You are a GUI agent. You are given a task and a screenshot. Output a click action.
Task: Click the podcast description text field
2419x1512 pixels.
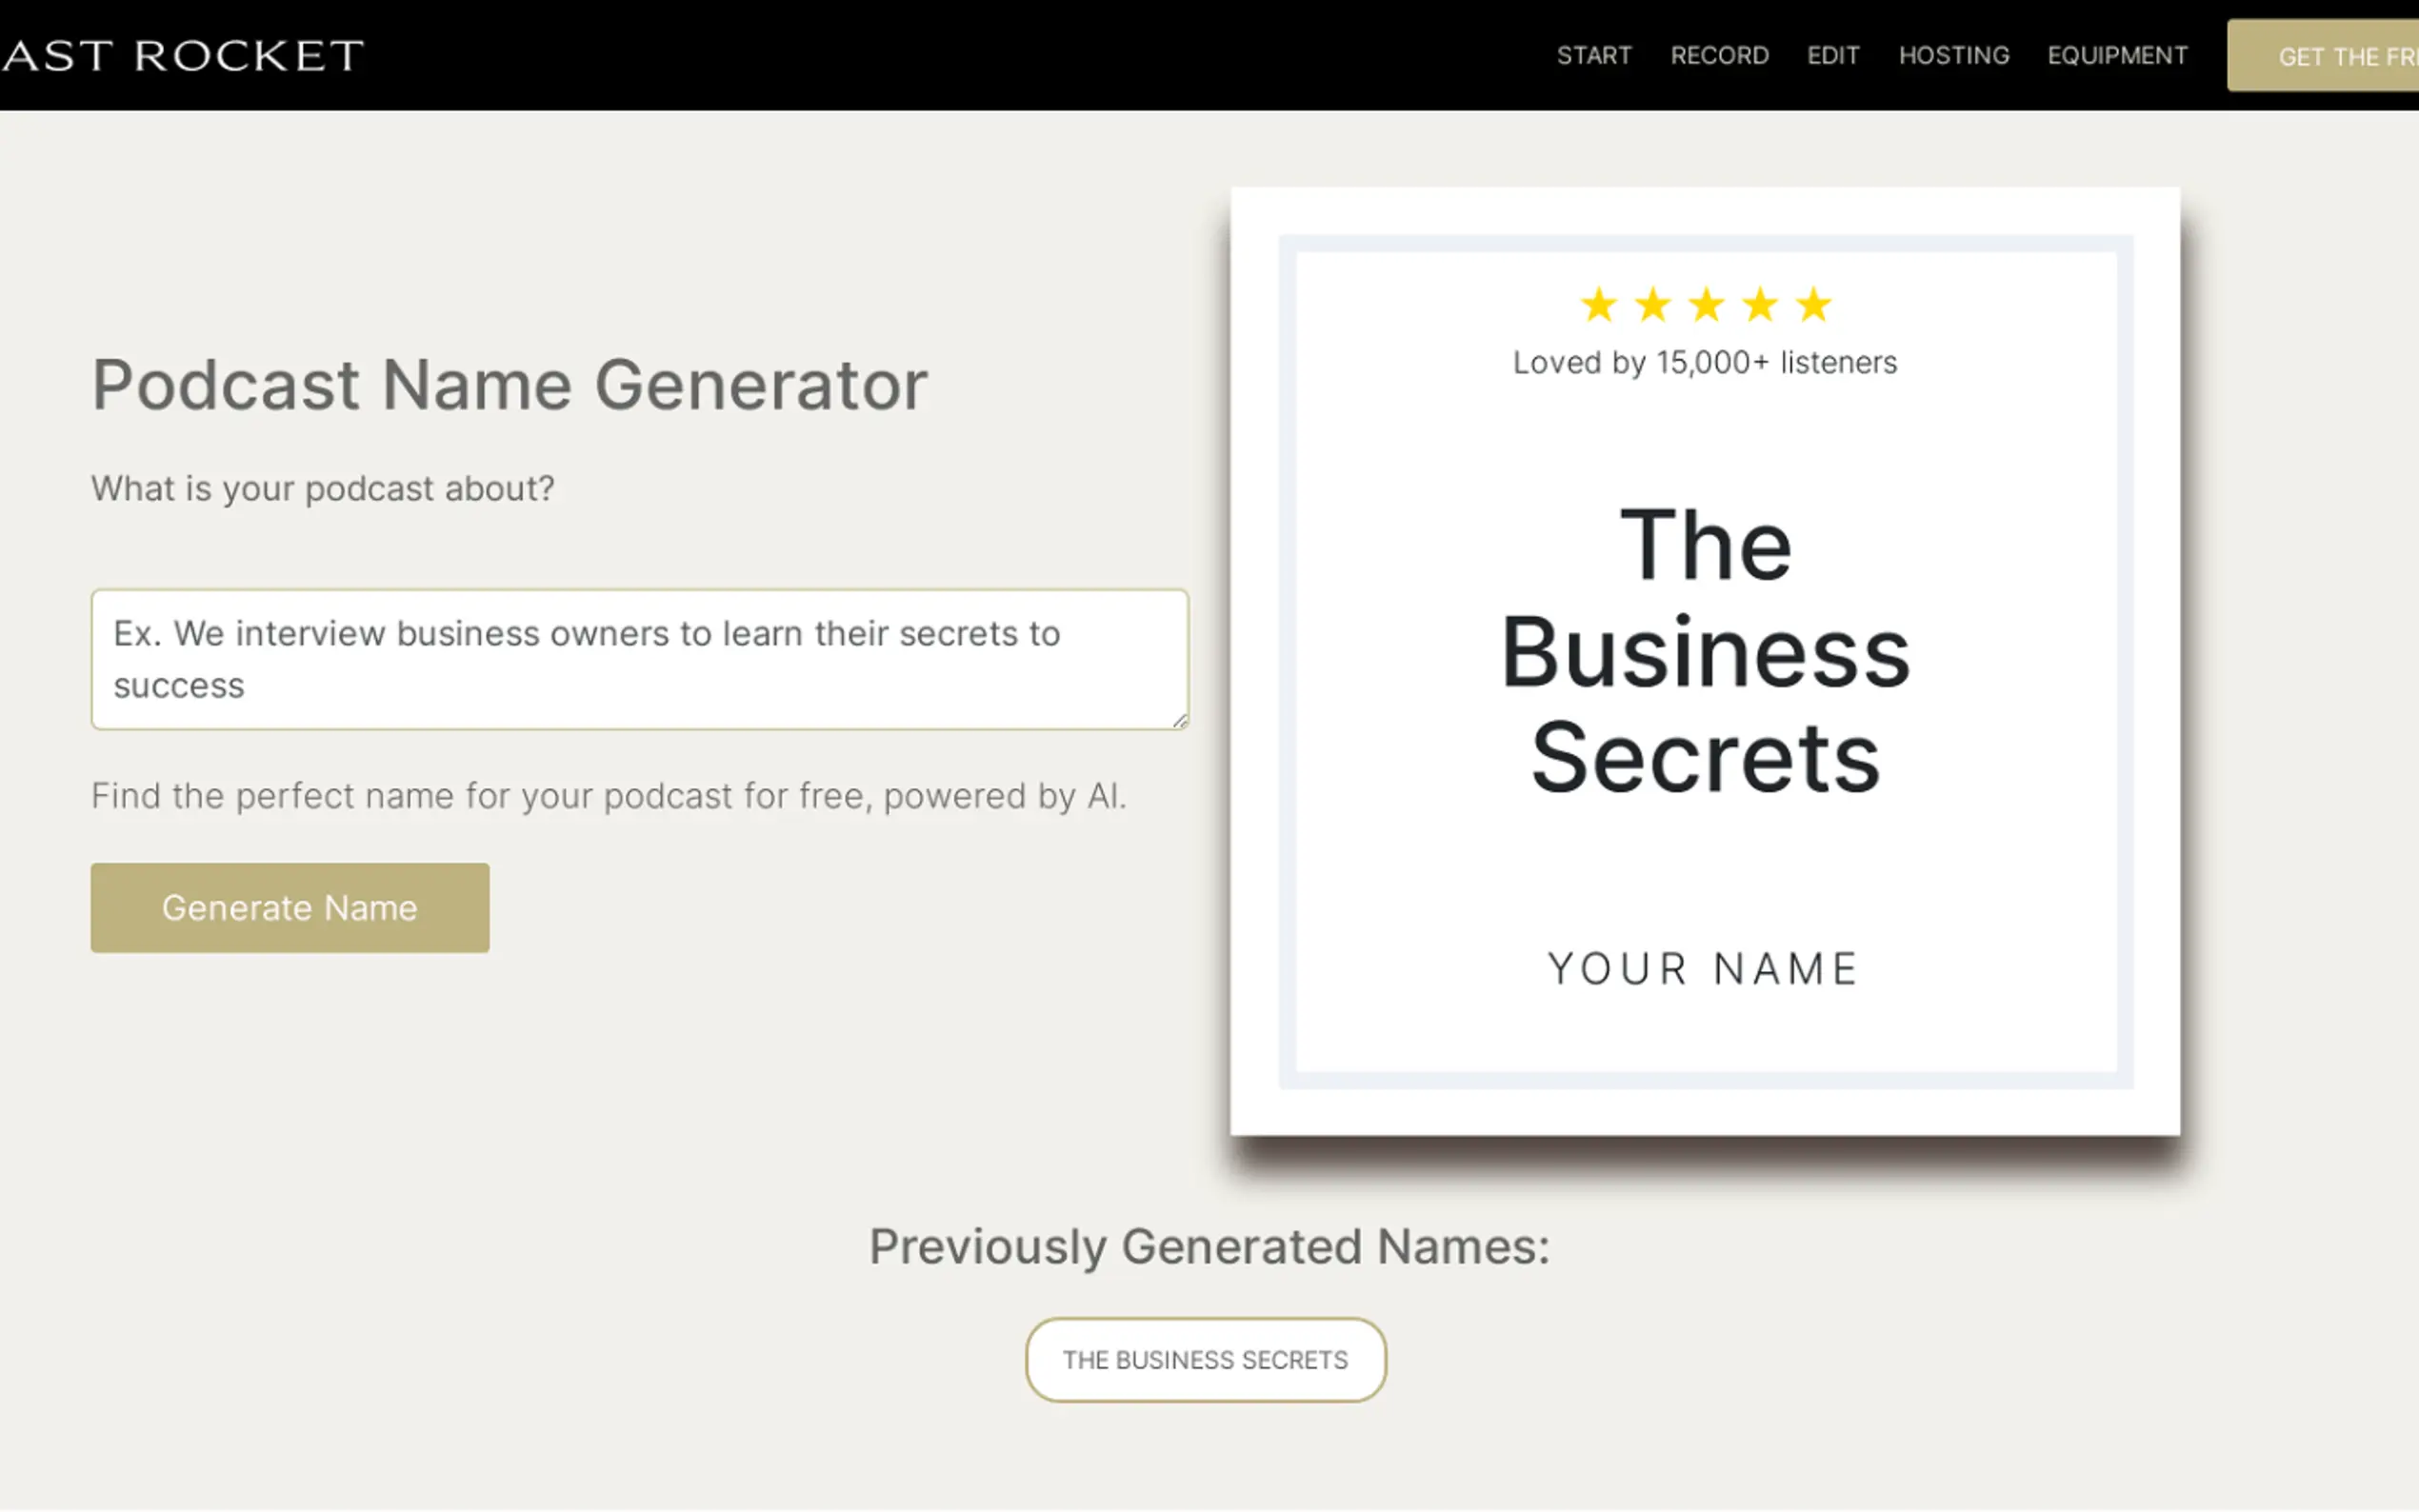(x=640, y=659)
